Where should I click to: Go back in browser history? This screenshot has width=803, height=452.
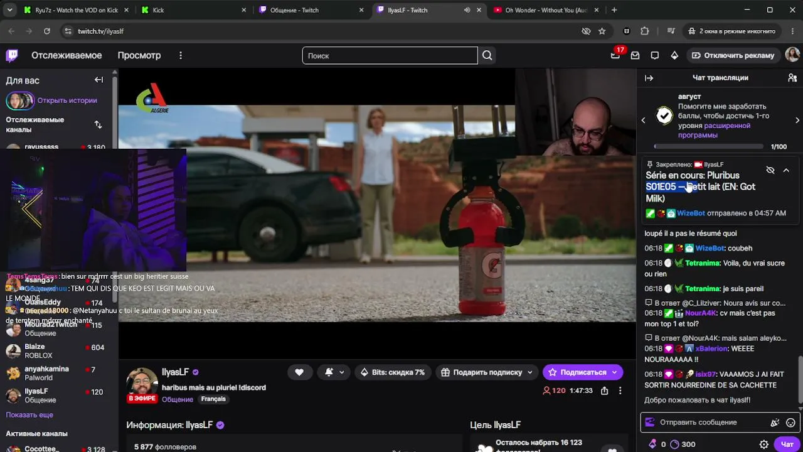coord(12,31)
